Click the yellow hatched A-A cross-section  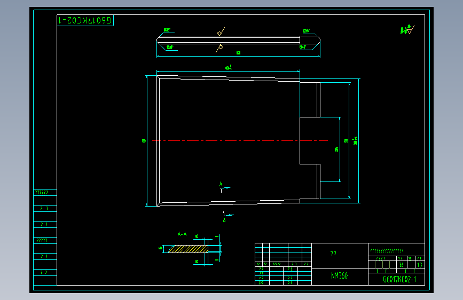[188, 249]
